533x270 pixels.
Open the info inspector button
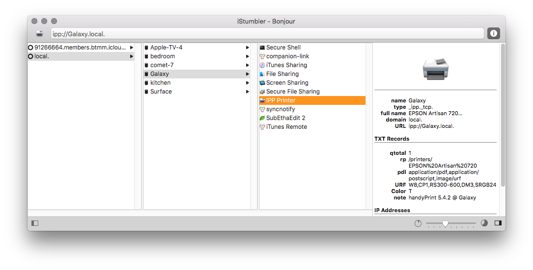[x=494, y=33]
